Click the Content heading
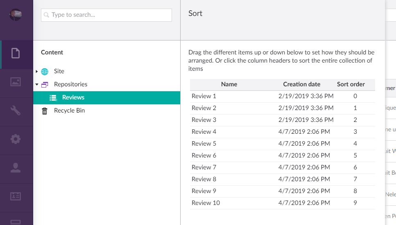 point(52,52)
